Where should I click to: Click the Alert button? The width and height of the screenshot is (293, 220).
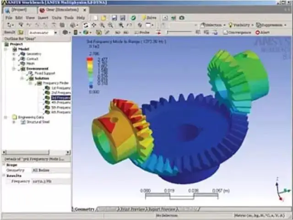click(x=262, y=32)
